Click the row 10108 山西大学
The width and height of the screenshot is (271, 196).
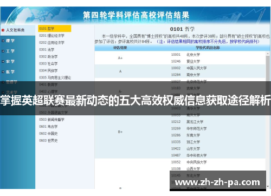coord(185,169)
